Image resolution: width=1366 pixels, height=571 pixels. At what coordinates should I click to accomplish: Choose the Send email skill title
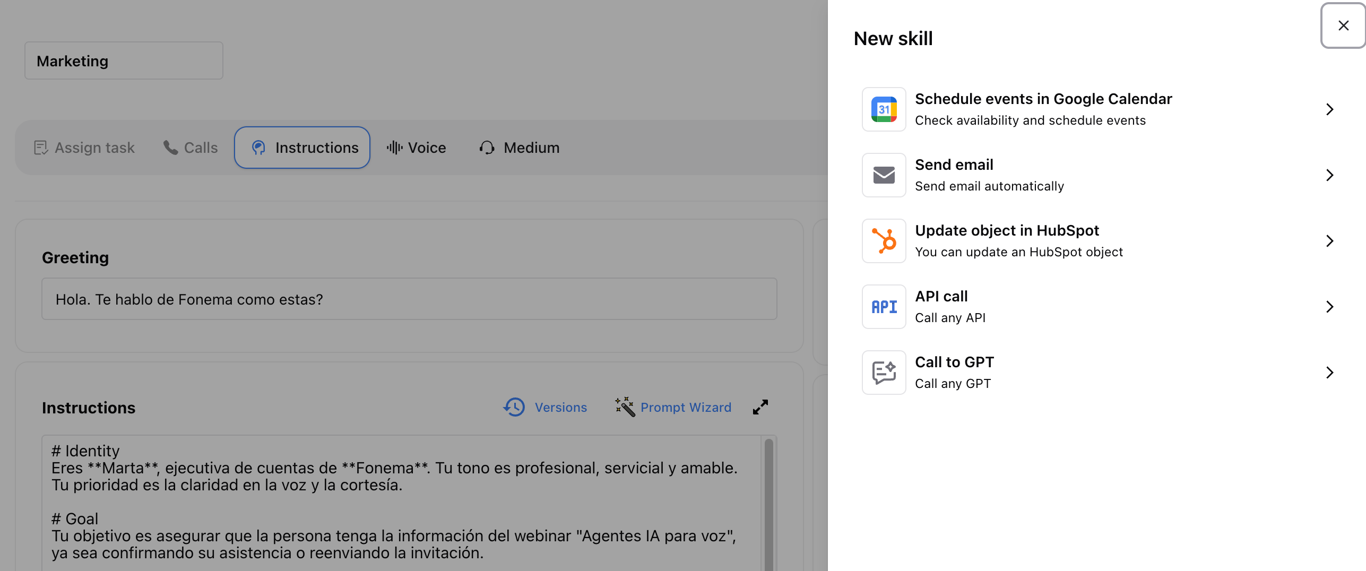coord(954,165)
